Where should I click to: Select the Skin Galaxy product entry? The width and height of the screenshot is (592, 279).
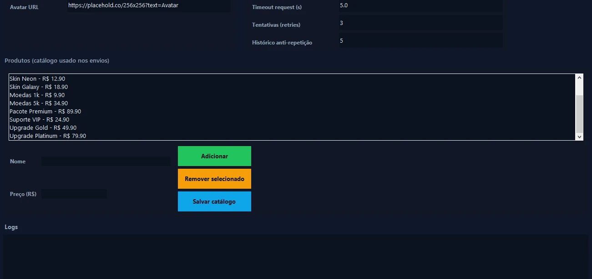[39, 87]
